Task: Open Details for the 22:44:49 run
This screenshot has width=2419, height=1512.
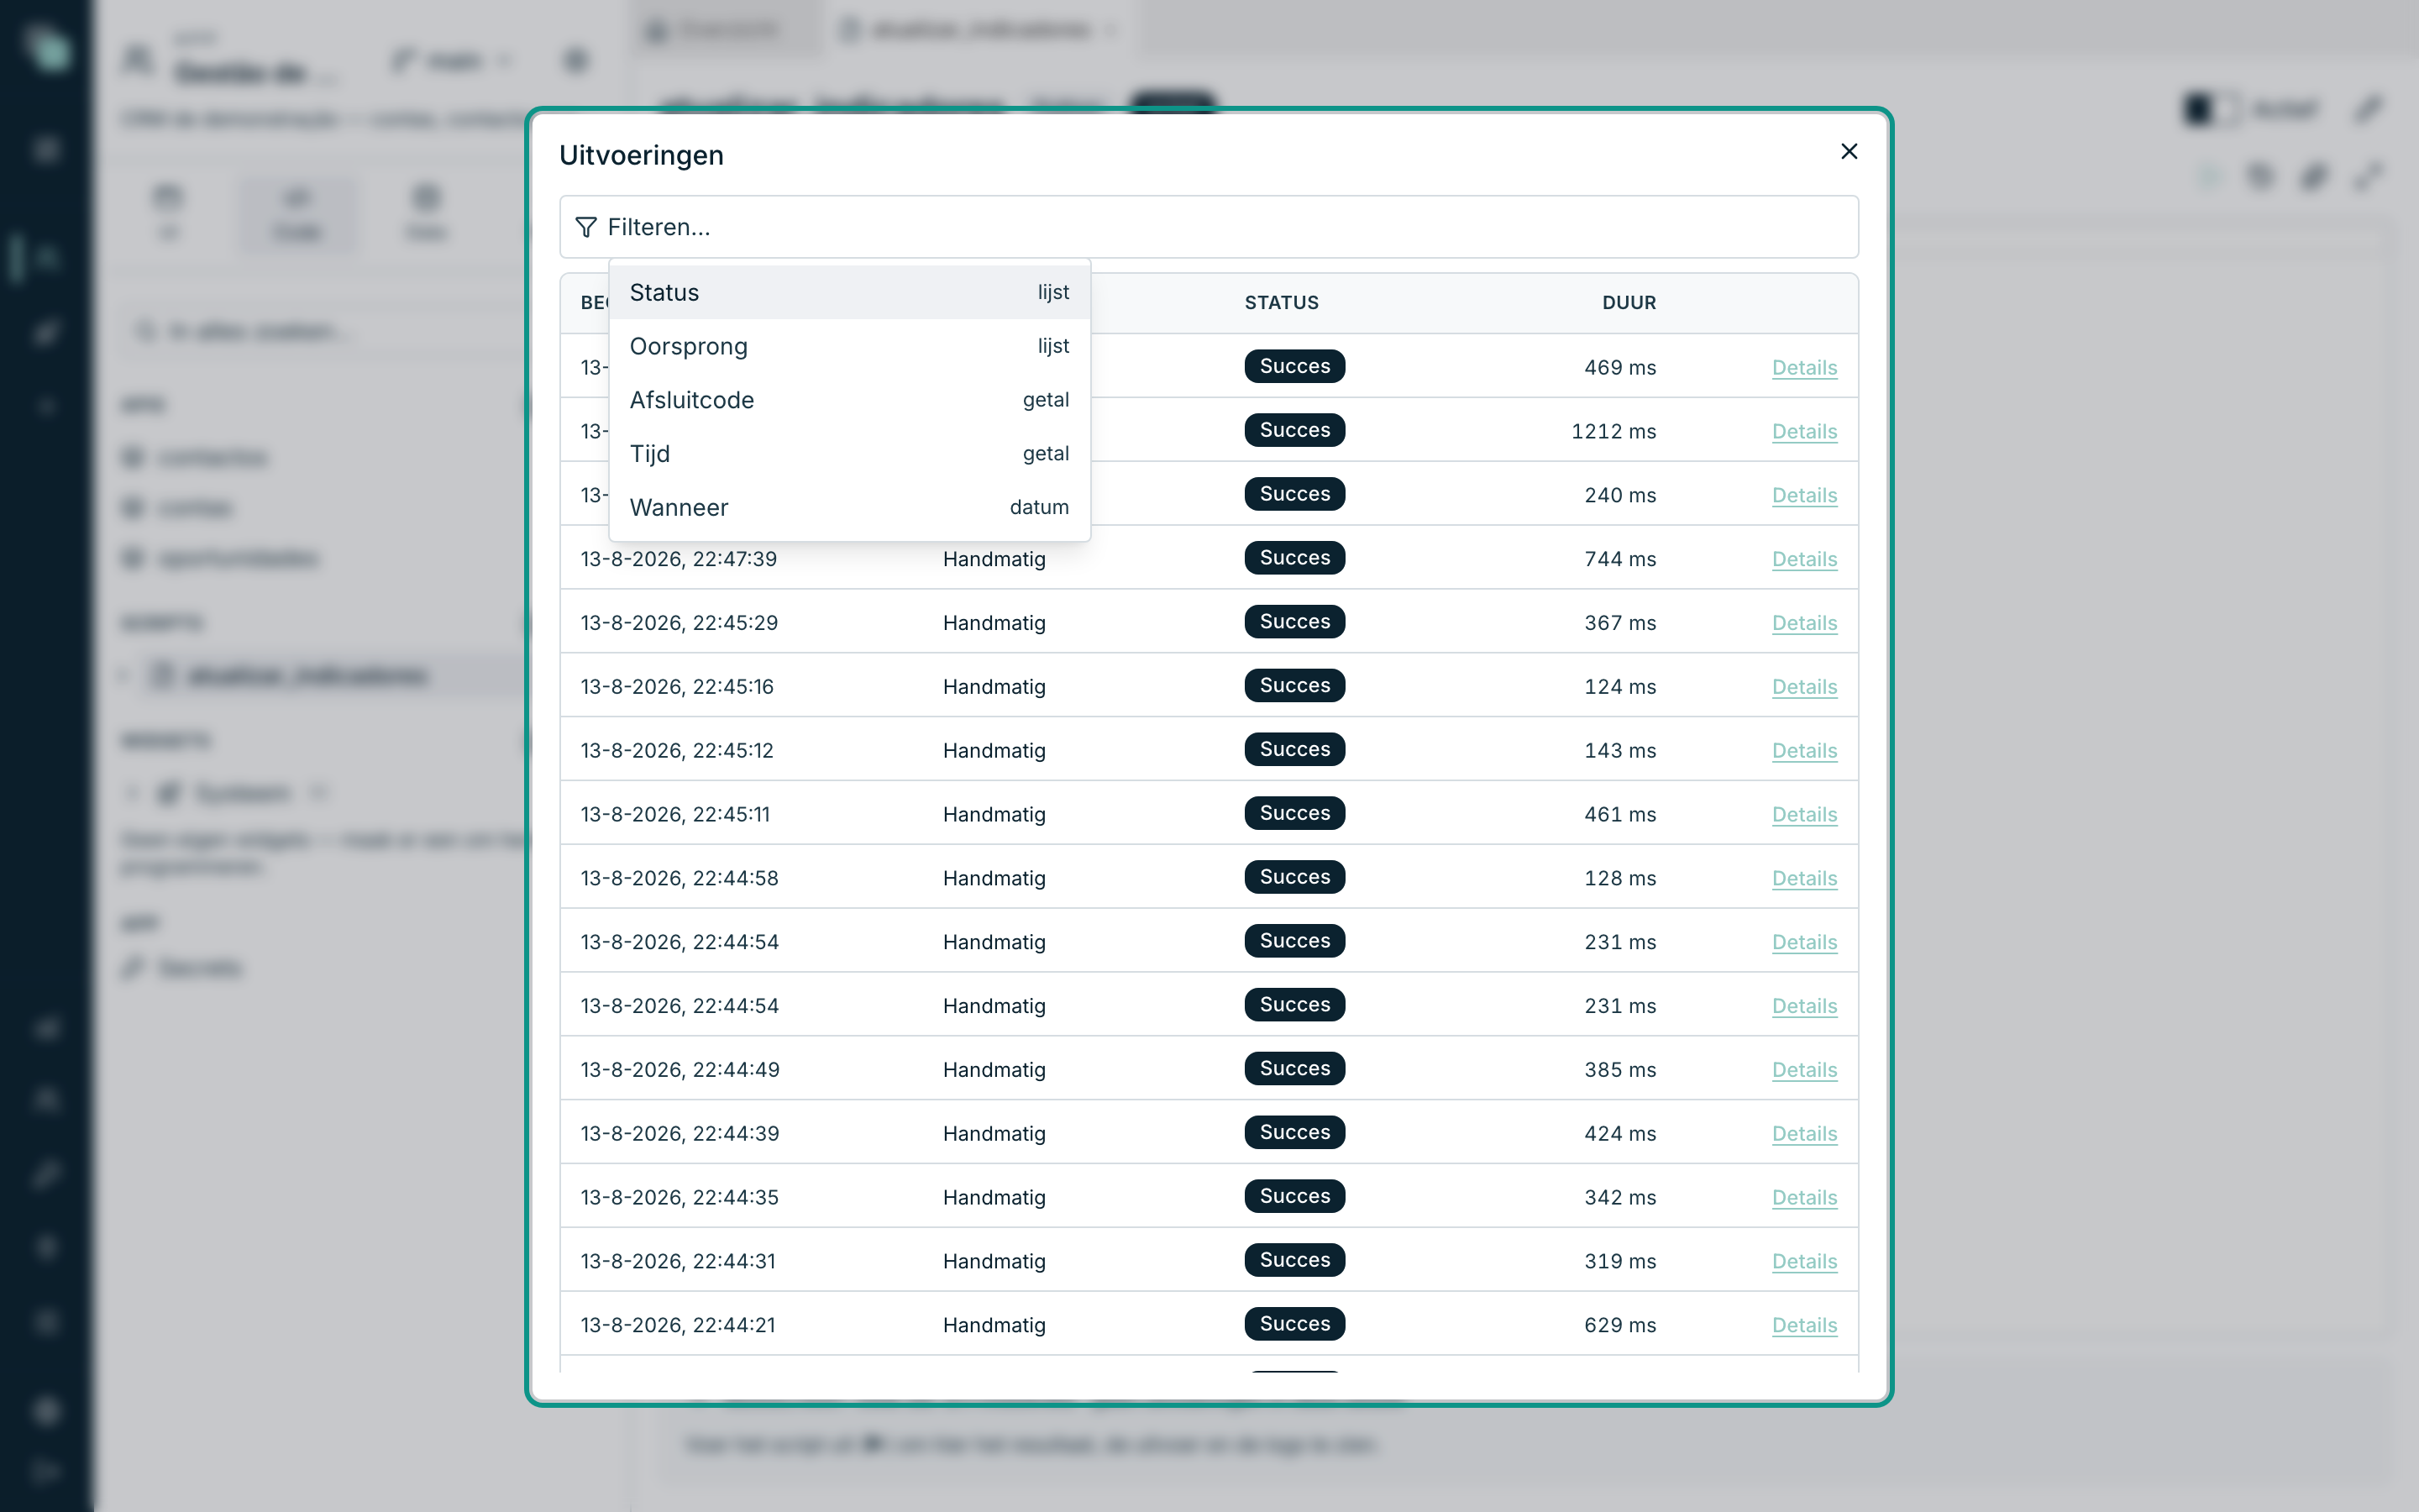Action: [x=1804, y=1070]
